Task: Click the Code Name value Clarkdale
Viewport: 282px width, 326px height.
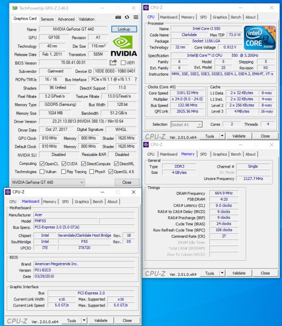Action: [189, 35]
